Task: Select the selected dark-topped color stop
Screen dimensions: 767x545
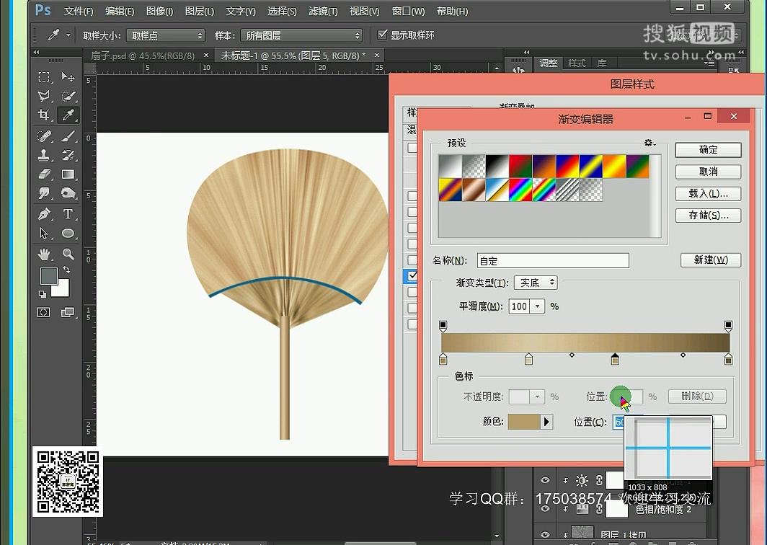Action: [x=615, y=360]
